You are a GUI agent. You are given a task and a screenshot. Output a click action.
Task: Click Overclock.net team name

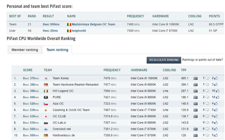click(x=62, y=129)
